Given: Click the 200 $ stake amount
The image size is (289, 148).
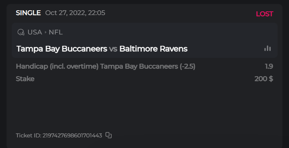Looking at the screenshot, I should 264,79.
